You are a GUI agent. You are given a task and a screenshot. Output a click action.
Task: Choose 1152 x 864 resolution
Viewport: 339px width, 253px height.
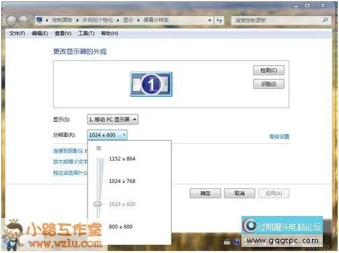(x=122, y=159)
